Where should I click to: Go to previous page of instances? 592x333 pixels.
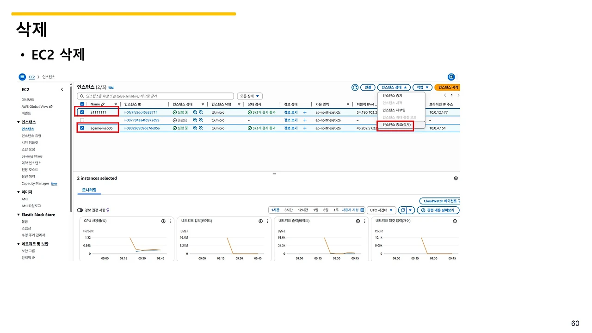(x=445, y=95)
